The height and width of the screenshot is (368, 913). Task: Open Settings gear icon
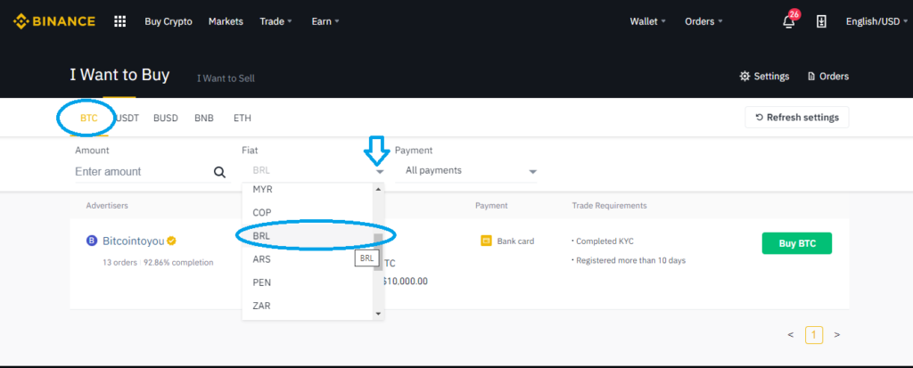[x=744, y=77]
